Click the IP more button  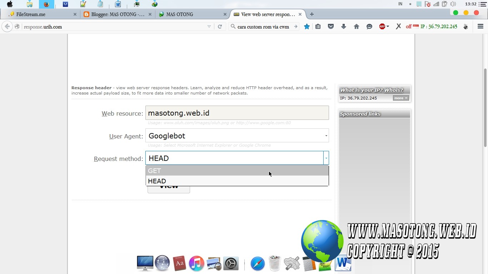tap(401, 98)
